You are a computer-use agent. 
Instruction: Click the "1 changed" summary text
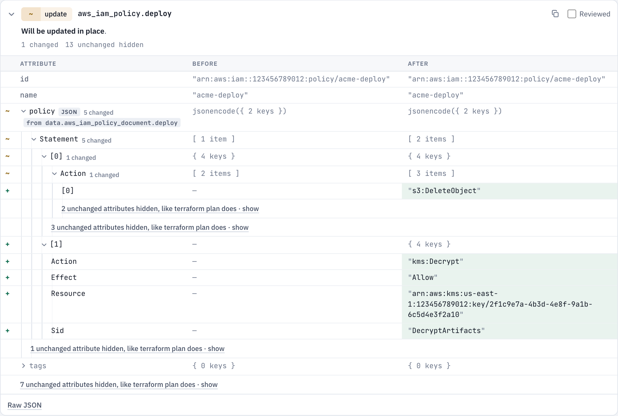[x=40, y=45]
